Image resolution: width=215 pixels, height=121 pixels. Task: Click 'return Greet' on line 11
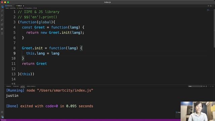tap(34, 64)
